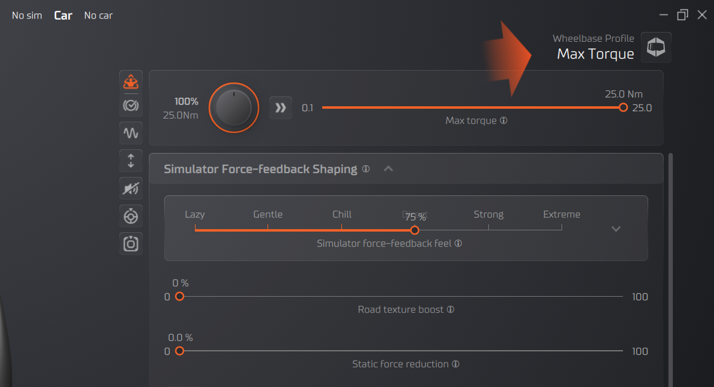Click the No car label
Viewport: 714px width, 387px height.
coord(98,15)
